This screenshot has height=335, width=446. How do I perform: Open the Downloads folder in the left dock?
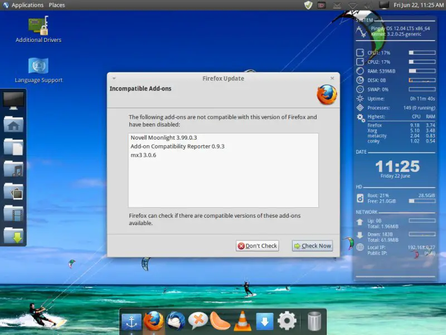tap(13, 236)
